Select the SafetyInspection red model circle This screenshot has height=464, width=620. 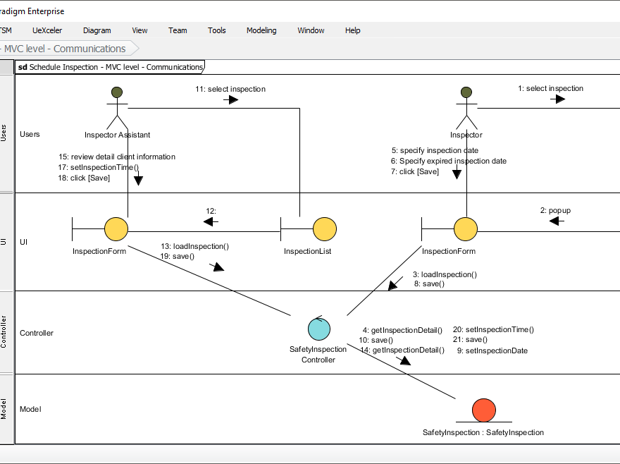(483, 410)
